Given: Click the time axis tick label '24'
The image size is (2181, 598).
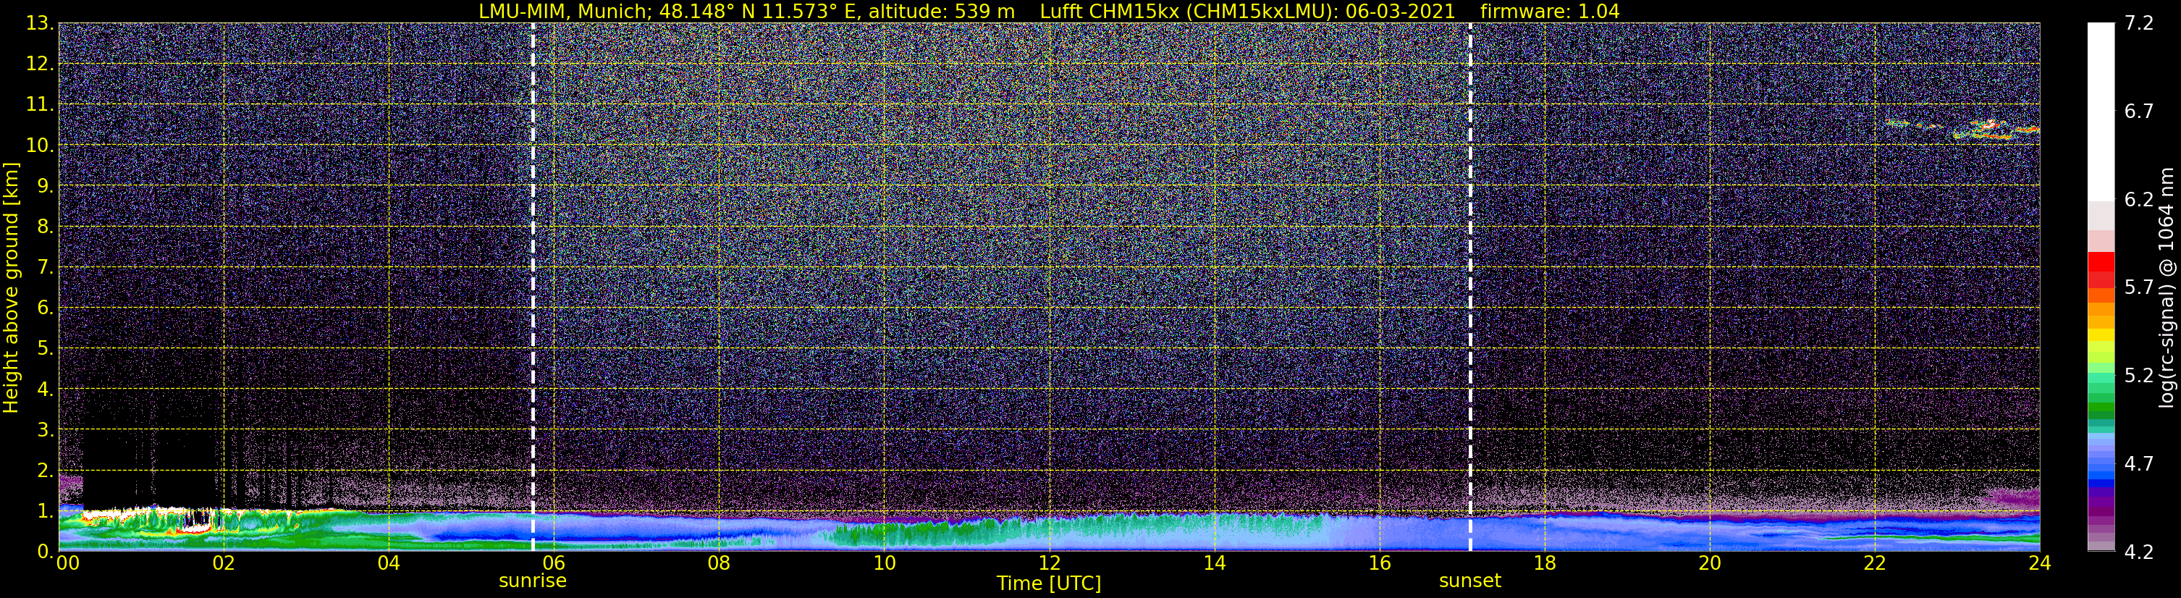Looking at the screenshot, I should pyautogui.click(x=2040, y=563).
